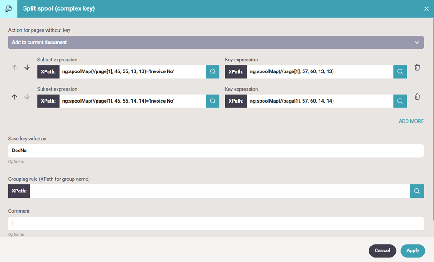Edit the first Subset expression field
Screen dimensions: 434x262
(x=132, y=72)
